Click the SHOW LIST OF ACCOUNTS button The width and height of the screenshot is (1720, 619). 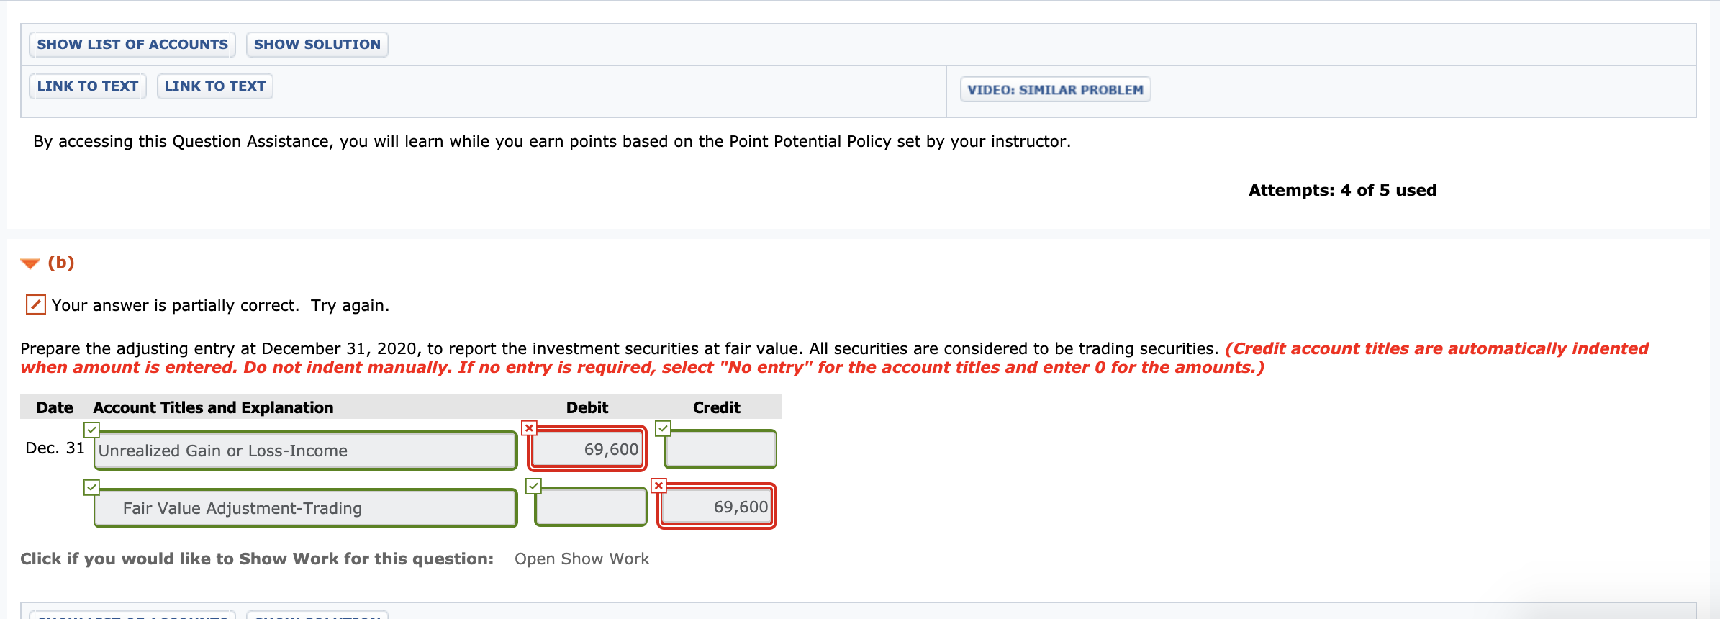132,44
